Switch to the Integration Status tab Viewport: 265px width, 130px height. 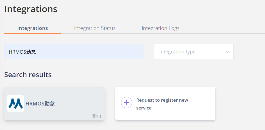point(95,28)
